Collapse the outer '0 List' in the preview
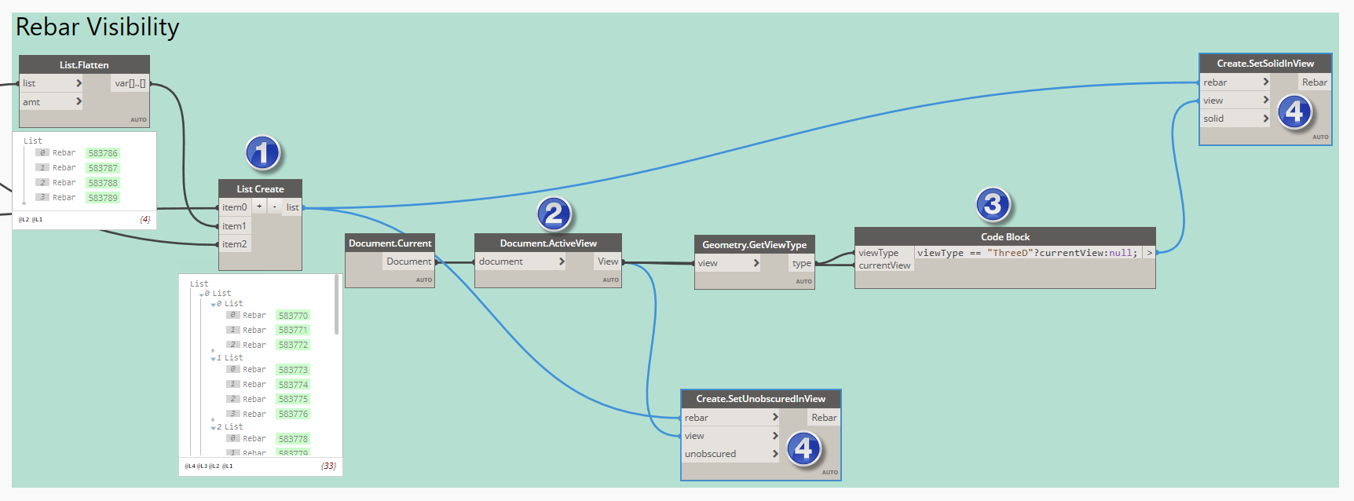Viewport: 1354px width, 501px height. 201,294
